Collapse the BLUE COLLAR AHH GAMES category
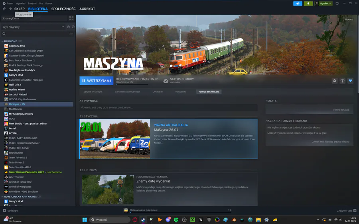 click(x=2, y=197)
